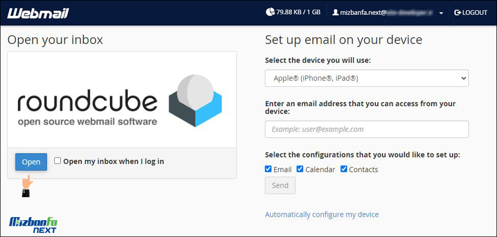Click the Send button
Screen dimensions: 497x237
click(280, 185)
